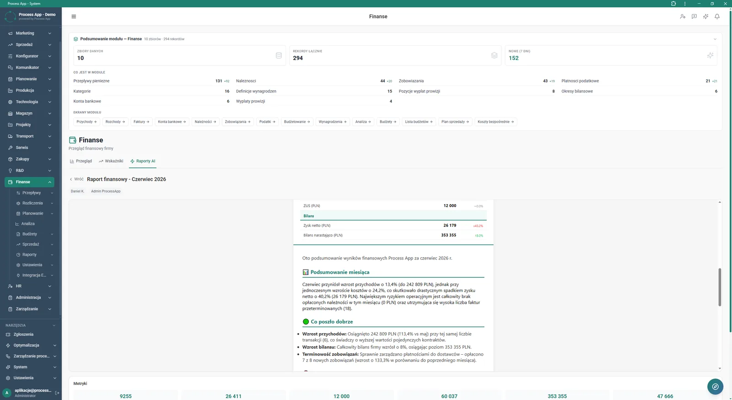Expand the Optymalizacja menu chevron
732x400 pixels.
pos(54,346)
